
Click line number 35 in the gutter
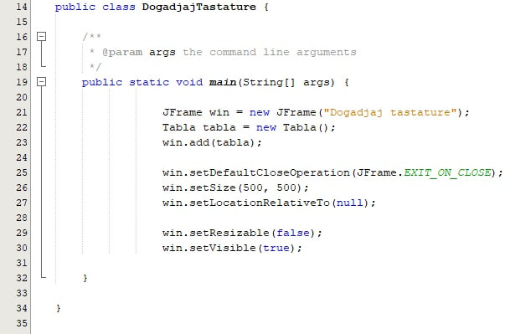(x=22, y=323)
